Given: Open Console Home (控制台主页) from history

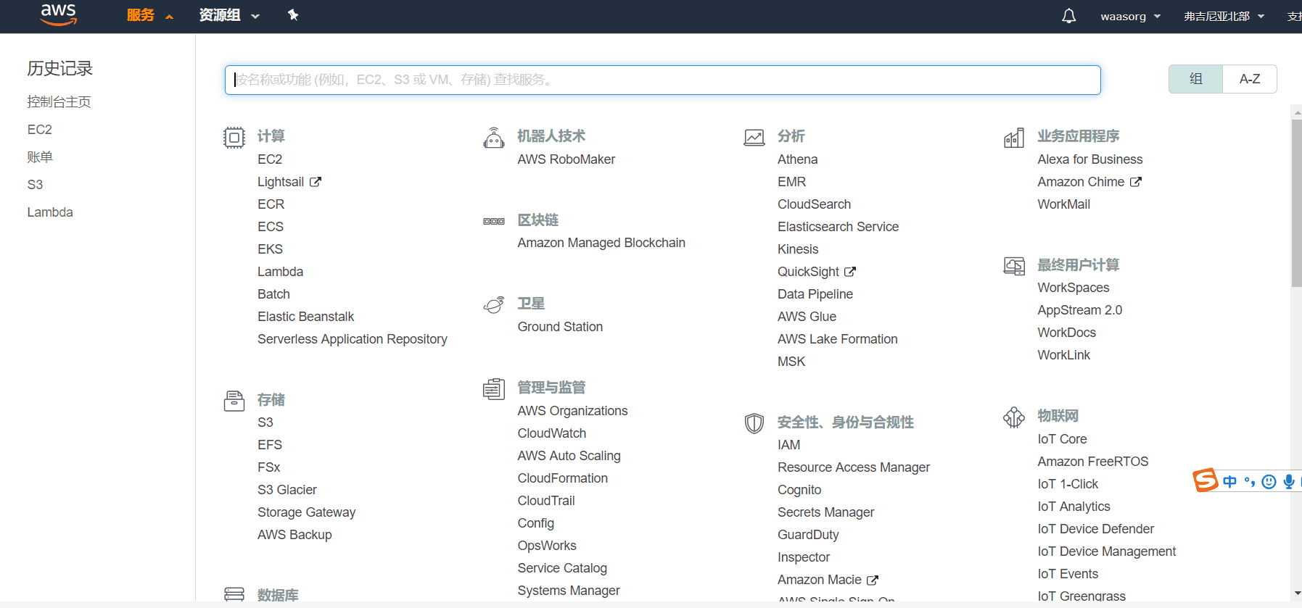Looking at the screenshot, I should (x=59, y=102).
